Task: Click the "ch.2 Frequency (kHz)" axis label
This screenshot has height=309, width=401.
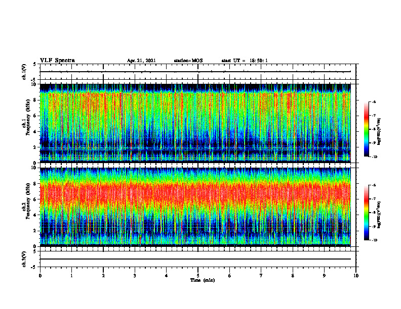Action: 26,201
